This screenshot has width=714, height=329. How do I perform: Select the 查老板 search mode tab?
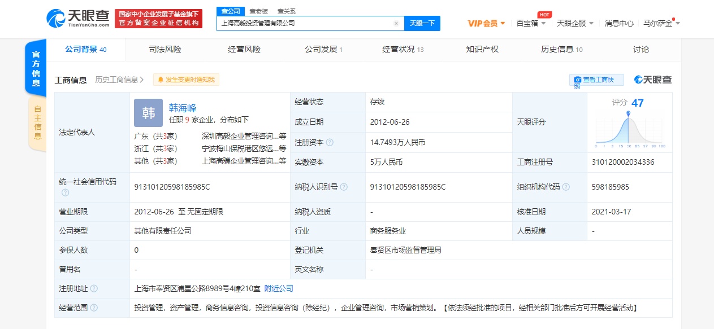pos(258,11)
